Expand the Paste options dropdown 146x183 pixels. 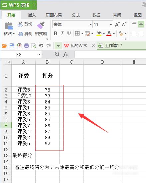[14, 34]
